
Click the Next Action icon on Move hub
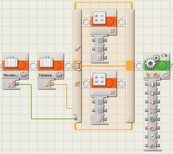(152, 146)
